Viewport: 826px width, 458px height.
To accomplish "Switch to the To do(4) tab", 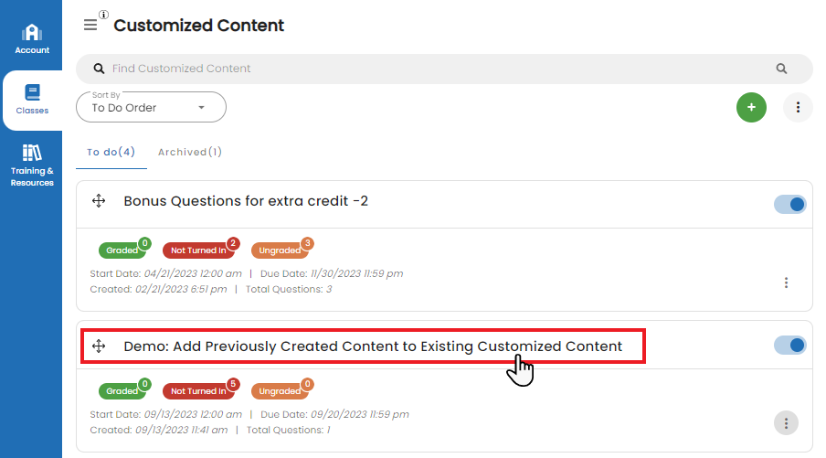I will pos(111,152).
